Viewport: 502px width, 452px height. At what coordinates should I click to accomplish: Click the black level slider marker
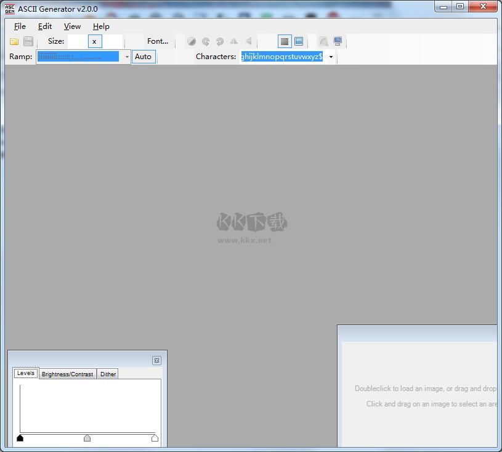pos(20,438)
